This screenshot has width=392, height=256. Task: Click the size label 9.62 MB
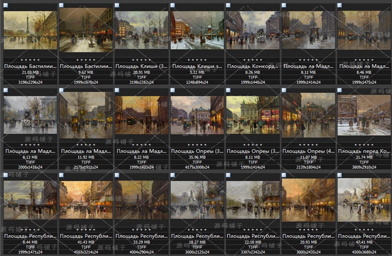click(86, 72)
